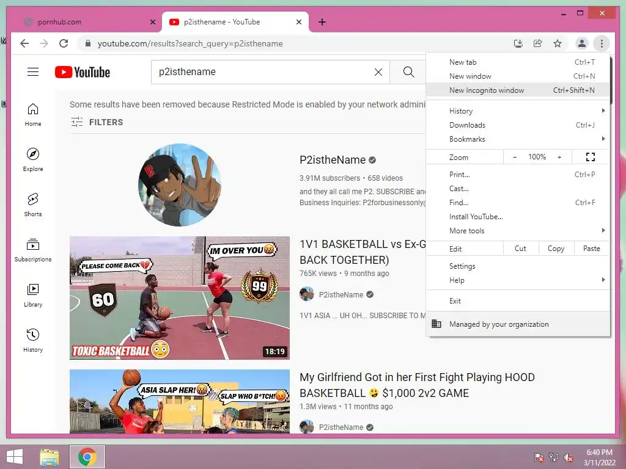
Task: Open the FILTERS options
Action: pos(97,122)
